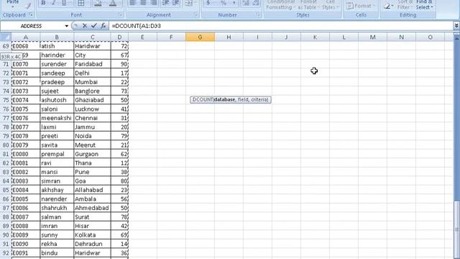Open the Sort & Filter dropdown
The height and width of the screenshot is (259, 460).
pos(405,5)
